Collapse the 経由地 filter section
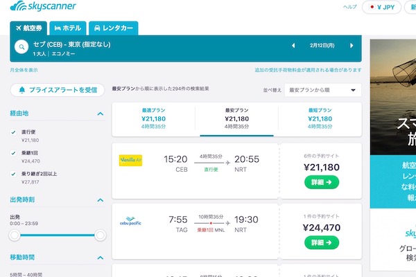This screenshot has width=416, height=277. (x=101, y=114)
